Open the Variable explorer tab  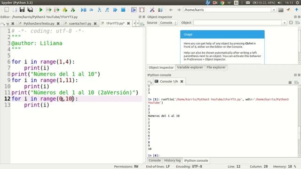tap(190, 67)
